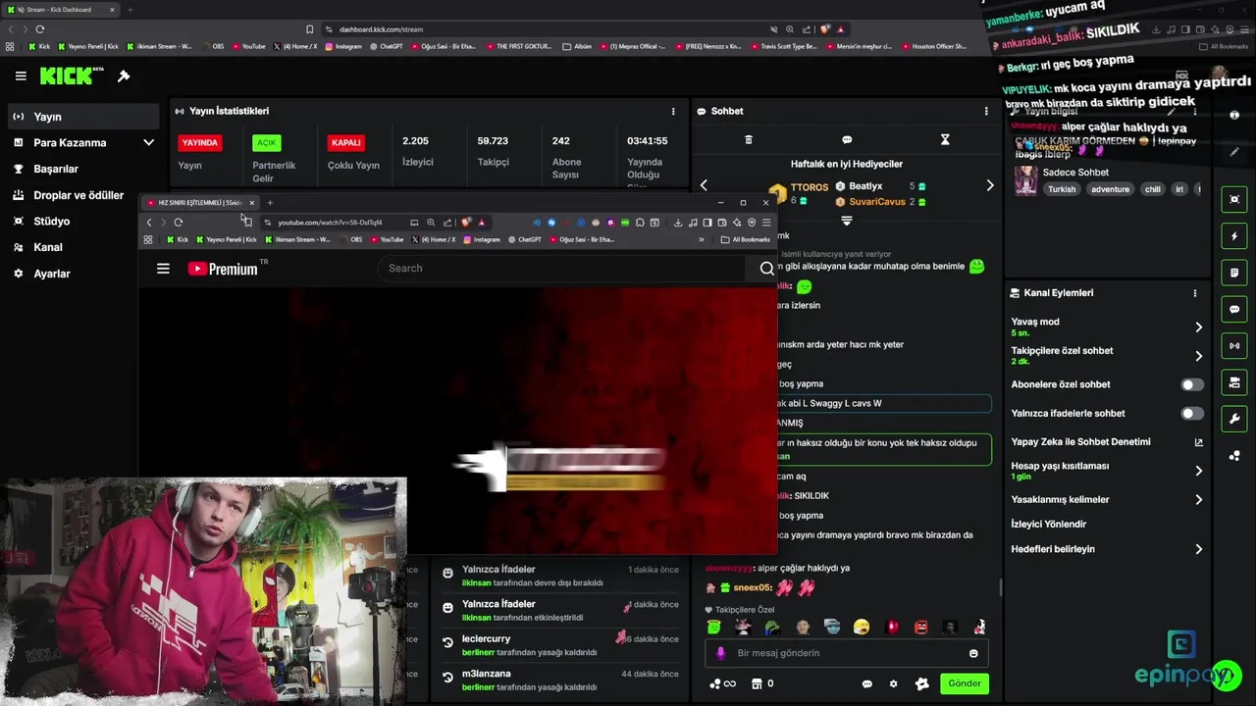The height and width of the screenshot is (706, 1256).
Task: Click Bir mesaj gönderin input field
Action: (x=847, y=653)
